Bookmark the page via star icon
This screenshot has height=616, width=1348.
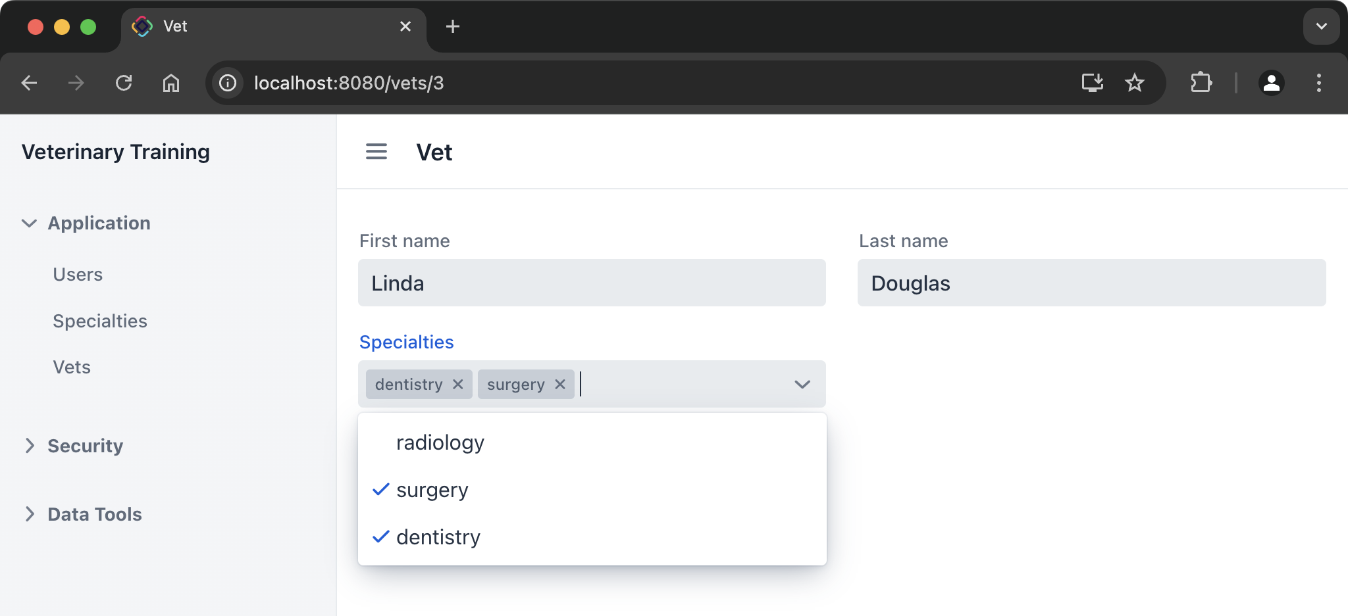point(1133,83)
